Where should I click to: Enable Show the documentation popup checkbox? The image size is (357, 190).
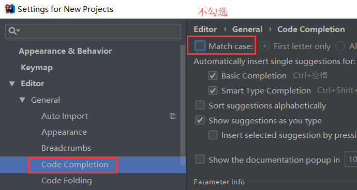200,160
